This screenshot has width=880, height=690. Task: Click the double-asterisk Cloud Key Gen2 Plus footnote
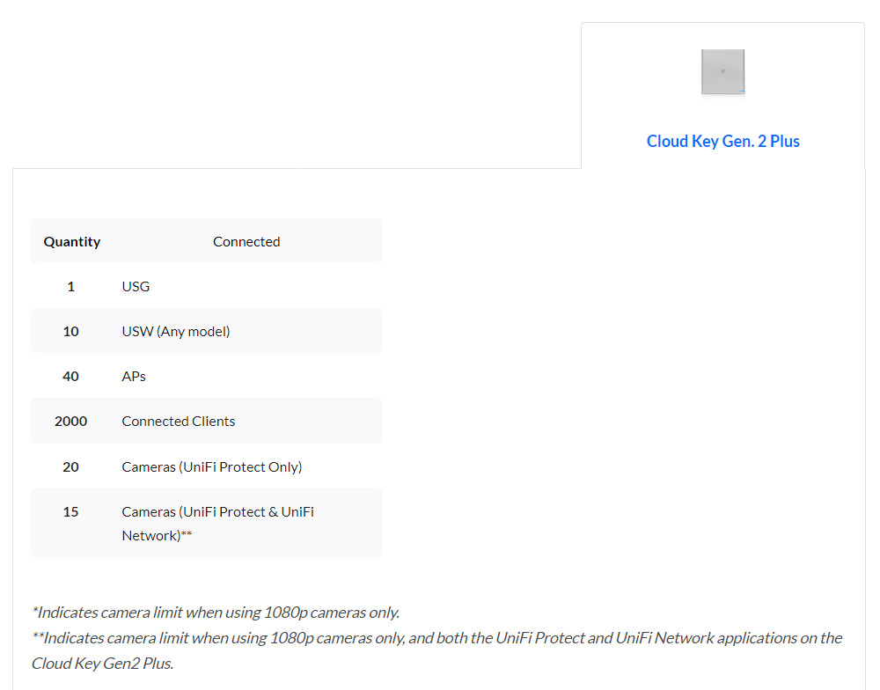(x=436, y=650)
